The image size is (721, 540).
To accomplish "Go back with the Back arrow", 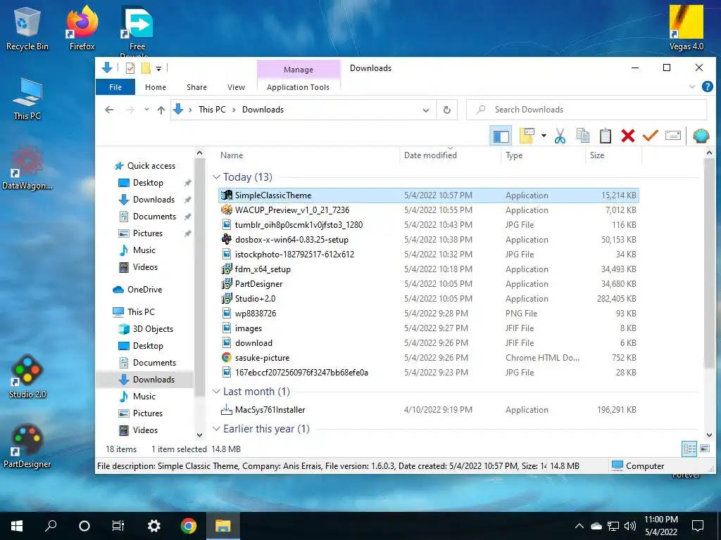I will 109,110.
